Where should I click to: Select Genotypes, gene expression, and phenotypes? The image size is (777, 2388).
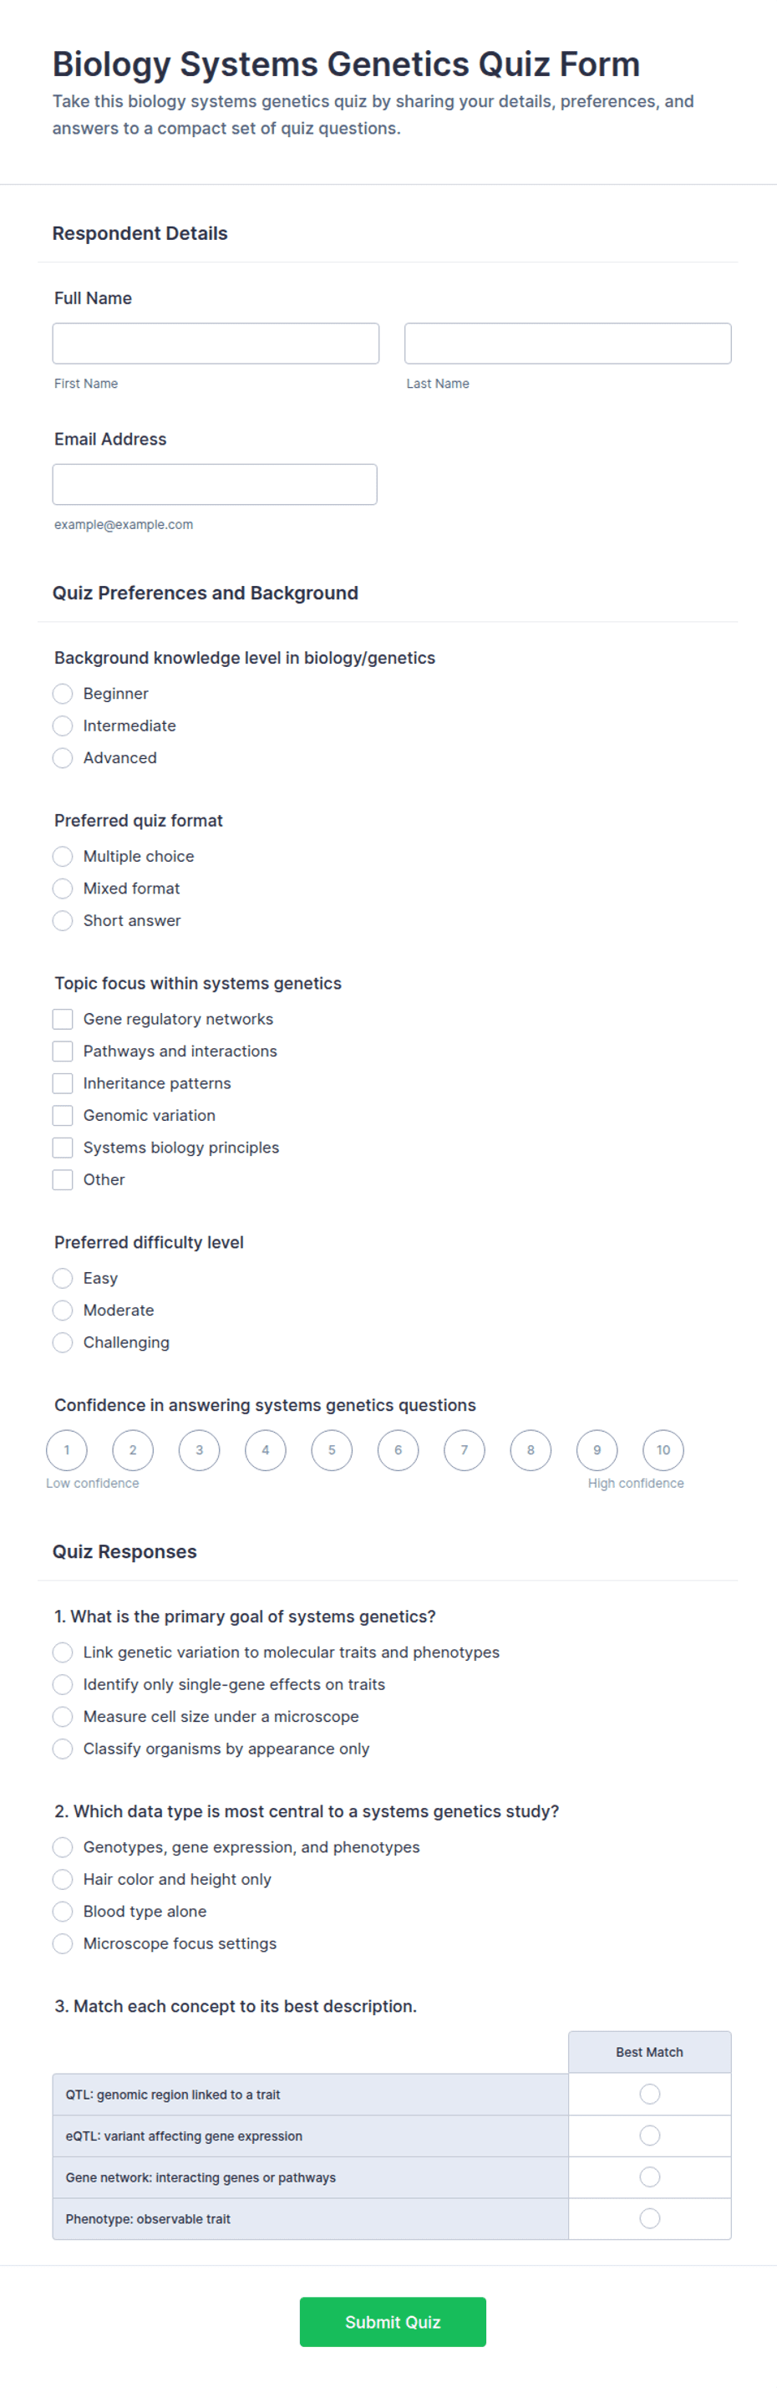pyautogui.click(x=63, y=1846)
